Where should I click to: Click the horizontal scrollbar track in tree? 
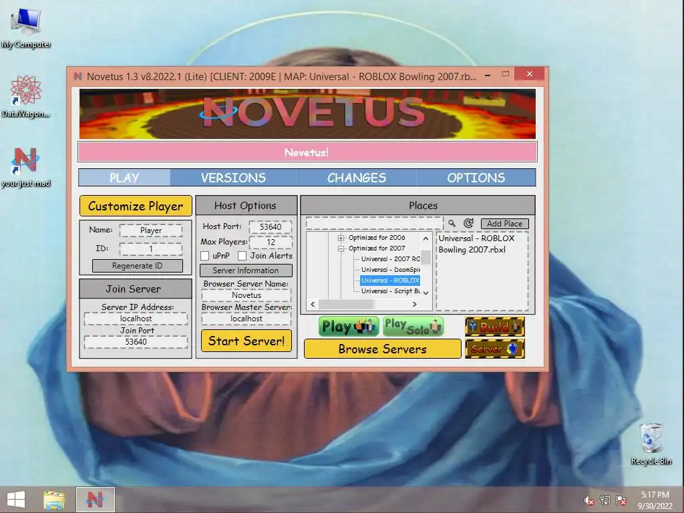pyautogui.click(x=363, y=304)
